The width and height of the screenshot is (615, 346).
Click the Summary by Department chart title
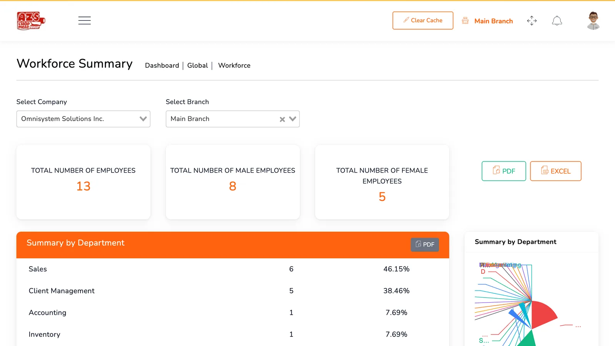[x=515, y=242]
